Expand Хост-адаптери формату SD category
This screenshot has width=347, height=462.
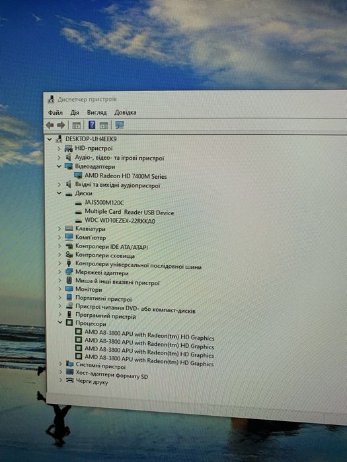pos(61,372)
